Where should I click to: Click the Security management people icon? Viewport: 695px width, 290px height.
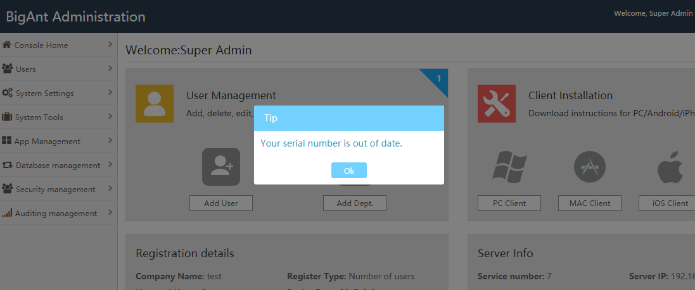tap(7, 189)
